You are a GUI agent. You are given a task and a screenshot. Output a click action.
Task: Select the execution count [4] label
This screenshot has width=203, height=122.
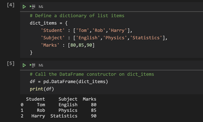(11, 5)
